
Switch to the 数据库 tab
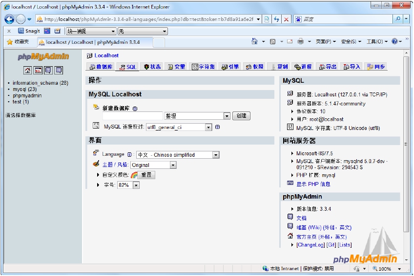pyautogui.click(x=101, y=67)
